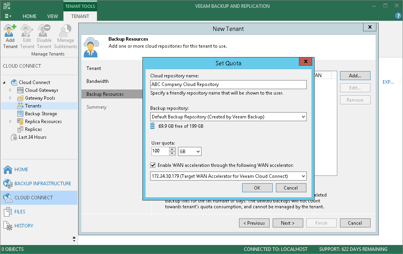Select the Gateway Pools node icon

(20, 98)
